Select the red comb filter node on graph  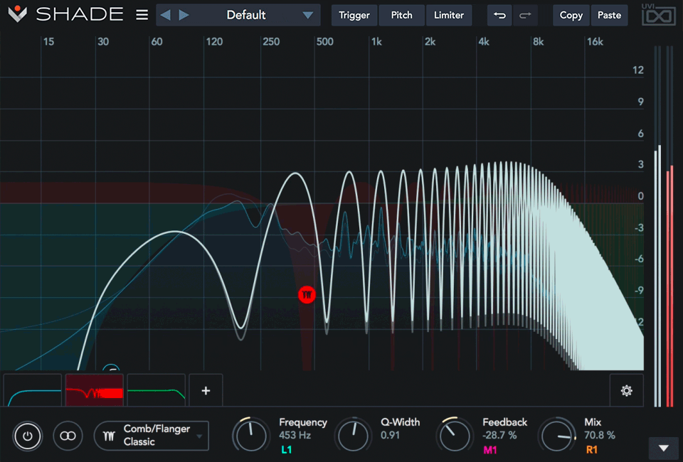pos(307,294)
